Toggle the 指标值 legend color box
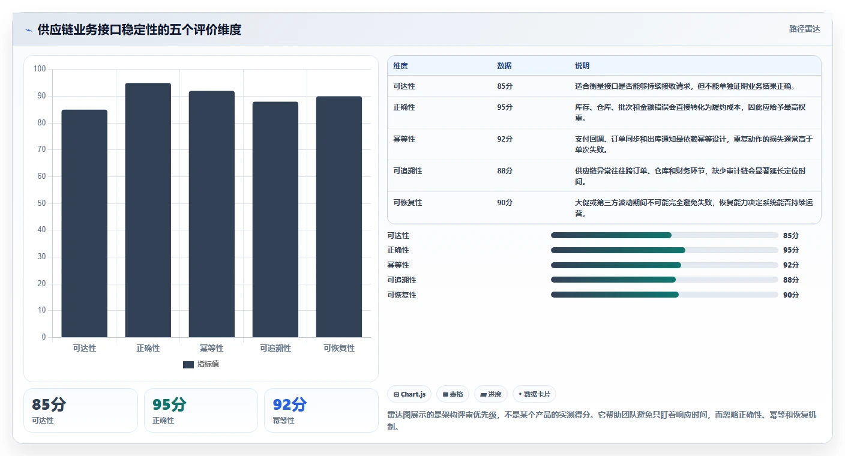845x456 pixels. (x=188, y=364)
